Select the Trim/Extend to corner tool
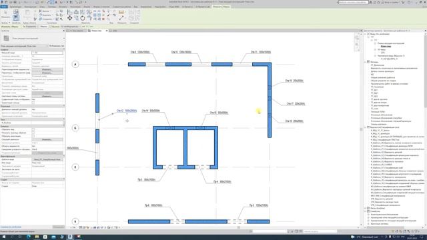The height and width of the screenshot is (240, 427). 89,18
